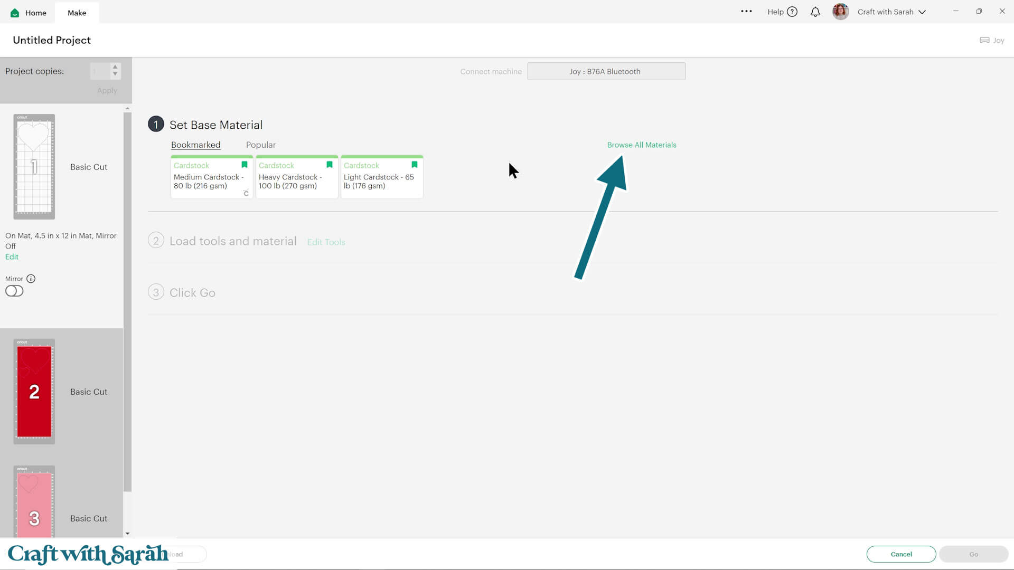Open the Joy B76A Bluetooth machine selector

coord(606,71)
